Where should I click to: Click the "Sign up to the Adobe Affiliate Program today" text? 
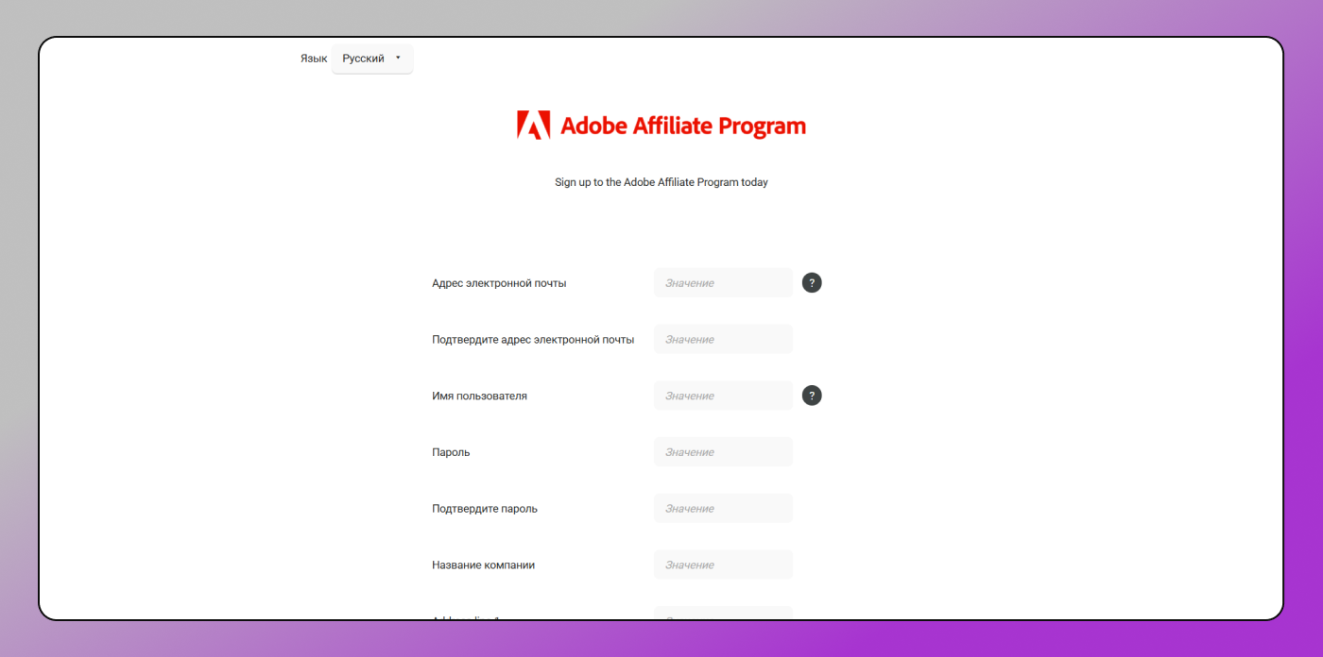pyautogui.click(x=661, y=182)
